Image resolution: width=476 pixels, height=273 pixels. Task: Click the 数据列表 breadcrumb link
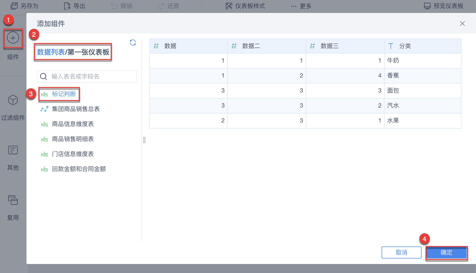51,52
